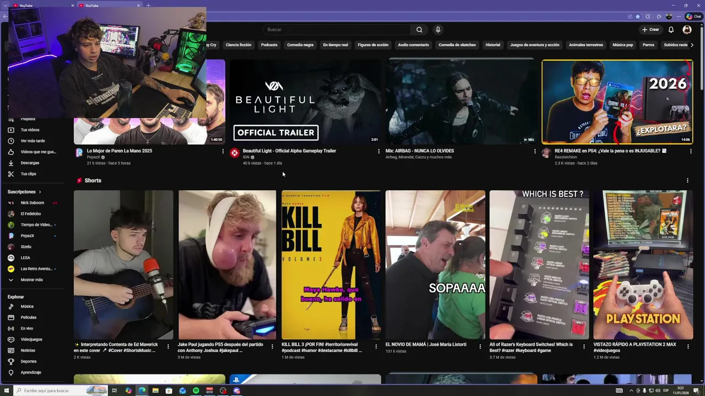Open the PepazX subscription channel
This screenshot has height=396, width=705.
click(x=28, y=236)
